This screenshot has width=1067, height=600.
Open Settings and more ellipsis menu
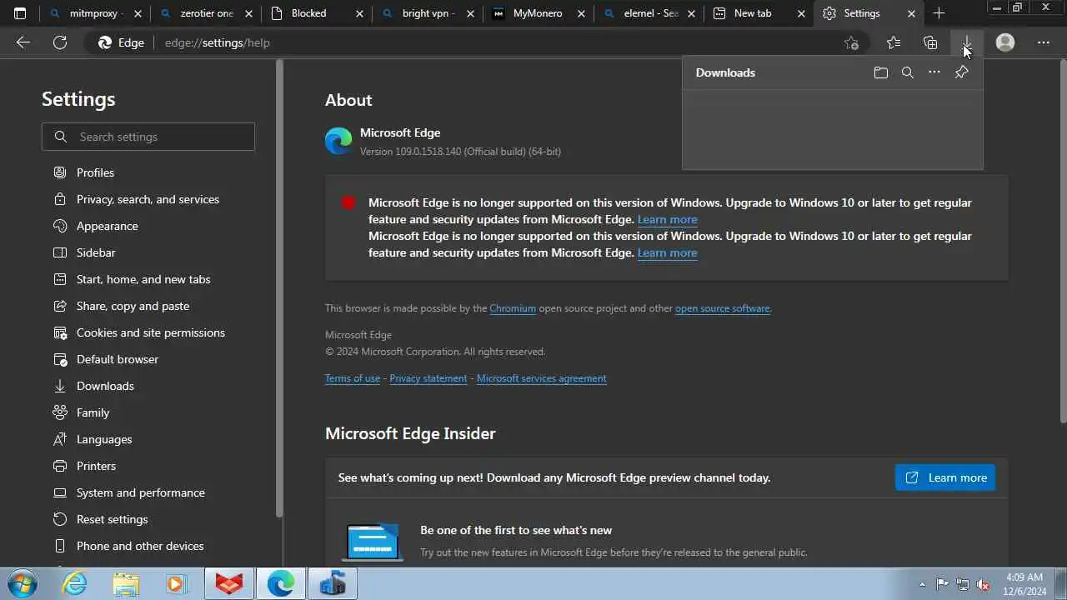pos(1044,42)
